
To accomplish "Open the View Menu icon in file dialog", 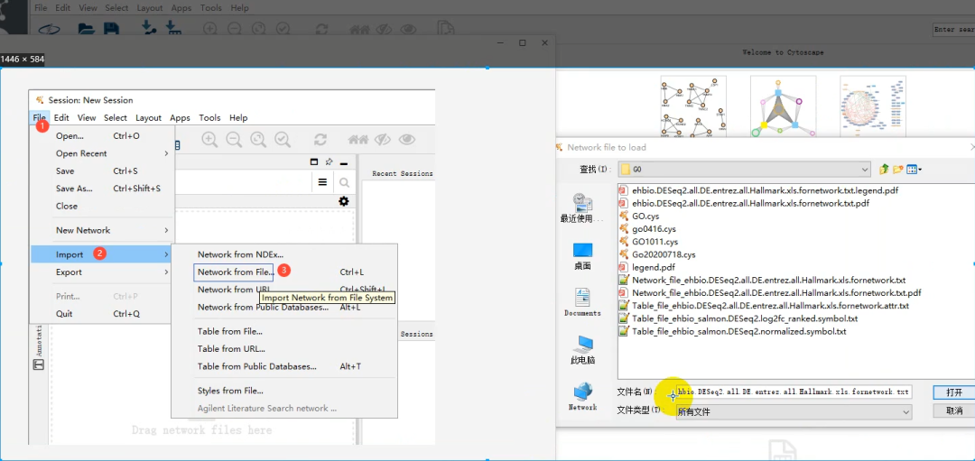I will tap(914, 169).
